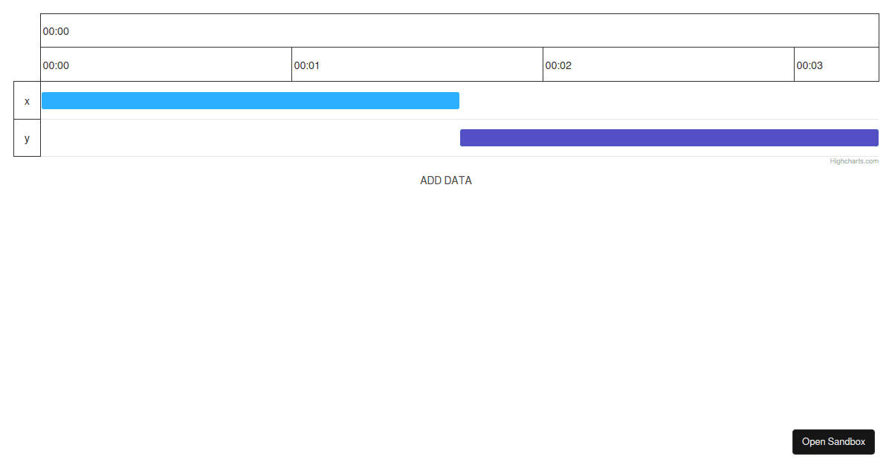The width and height of the screenshot is (892, 468).
Task: Click the right edge of the blue bar
Action: 458,100
